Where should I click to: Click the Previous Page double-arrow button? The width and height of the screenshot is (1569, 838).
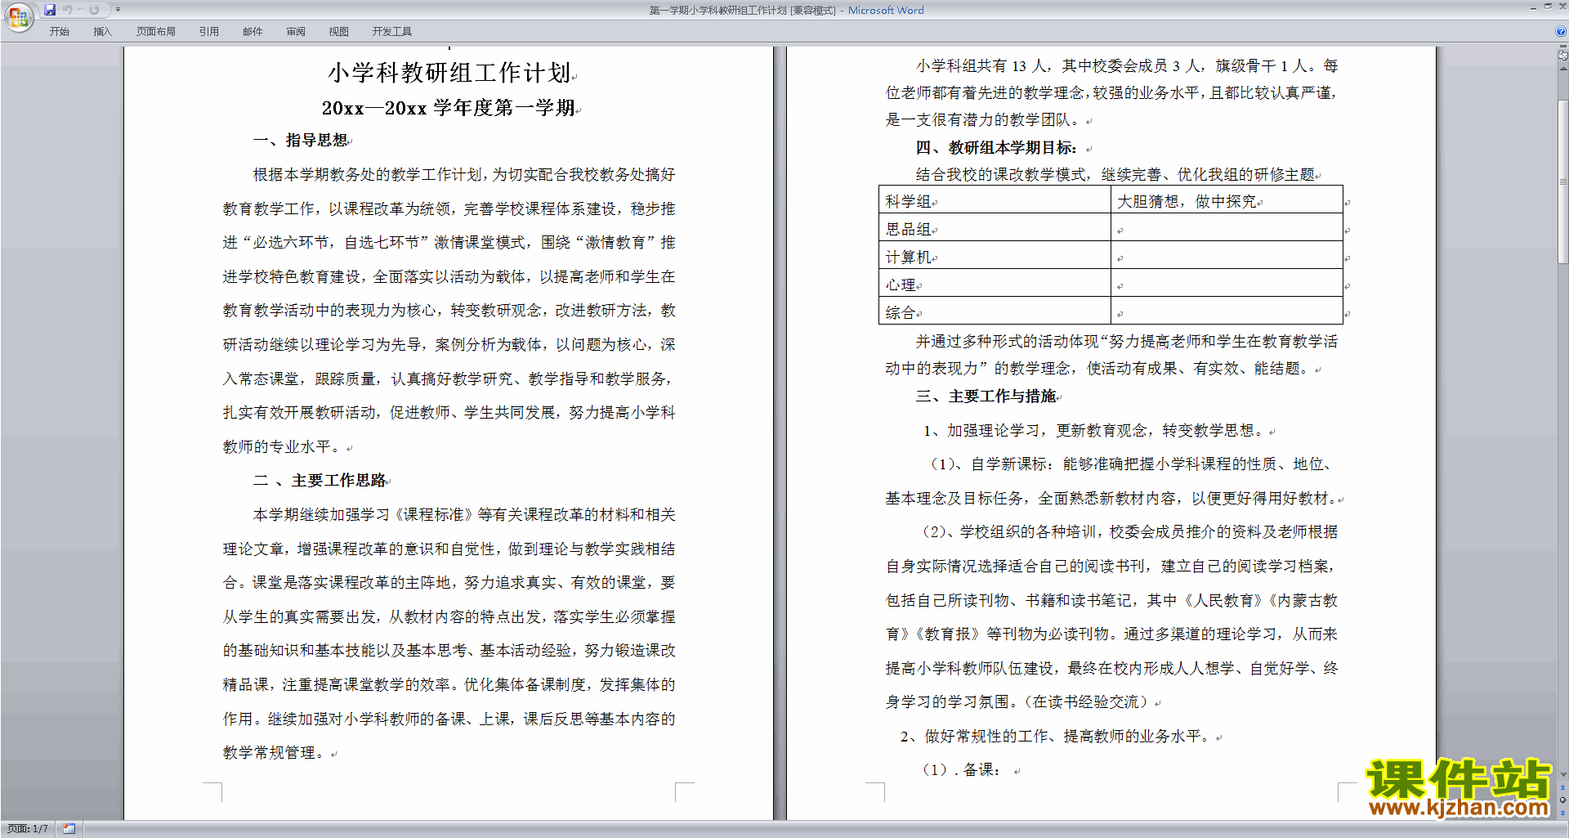[x=1562, y=788]
